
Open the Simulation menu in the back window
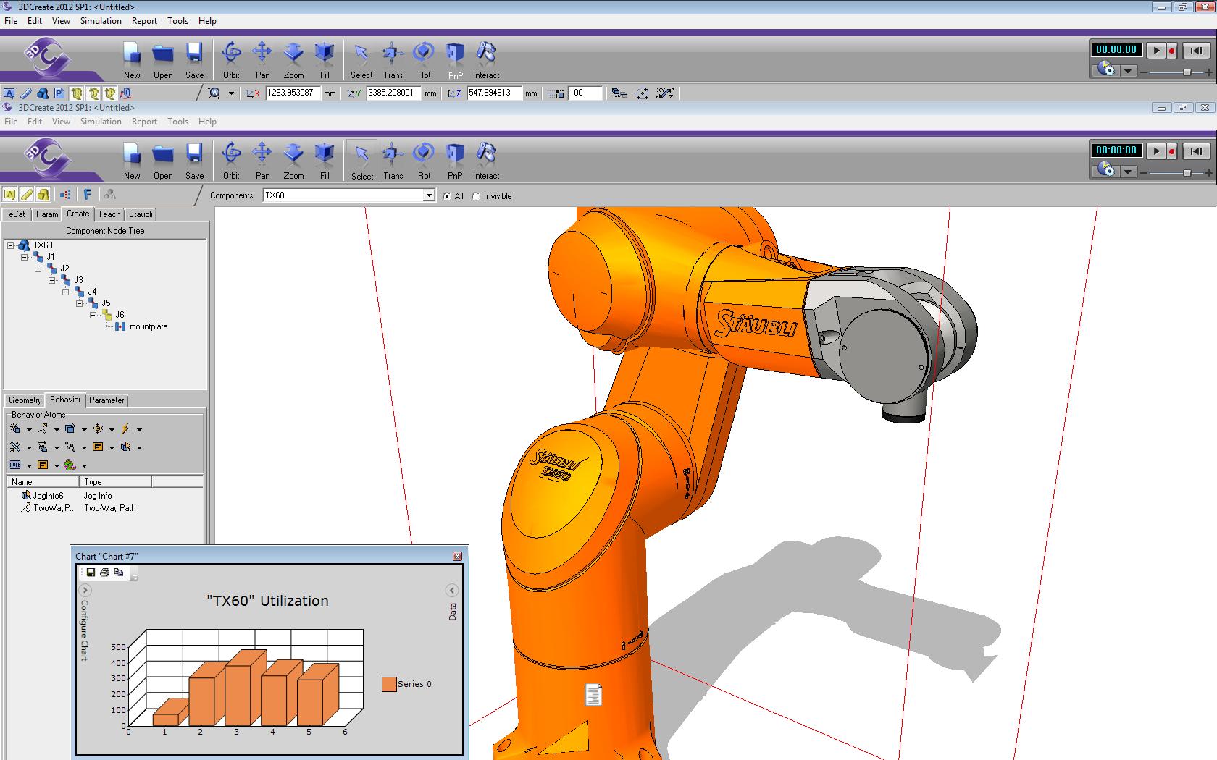pos(101,21)
